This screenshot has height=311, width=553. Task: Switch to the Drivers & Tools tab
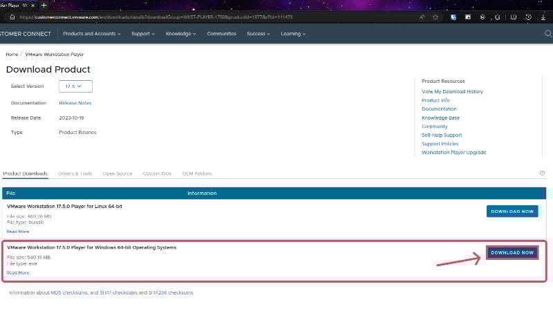coord(75,173)
